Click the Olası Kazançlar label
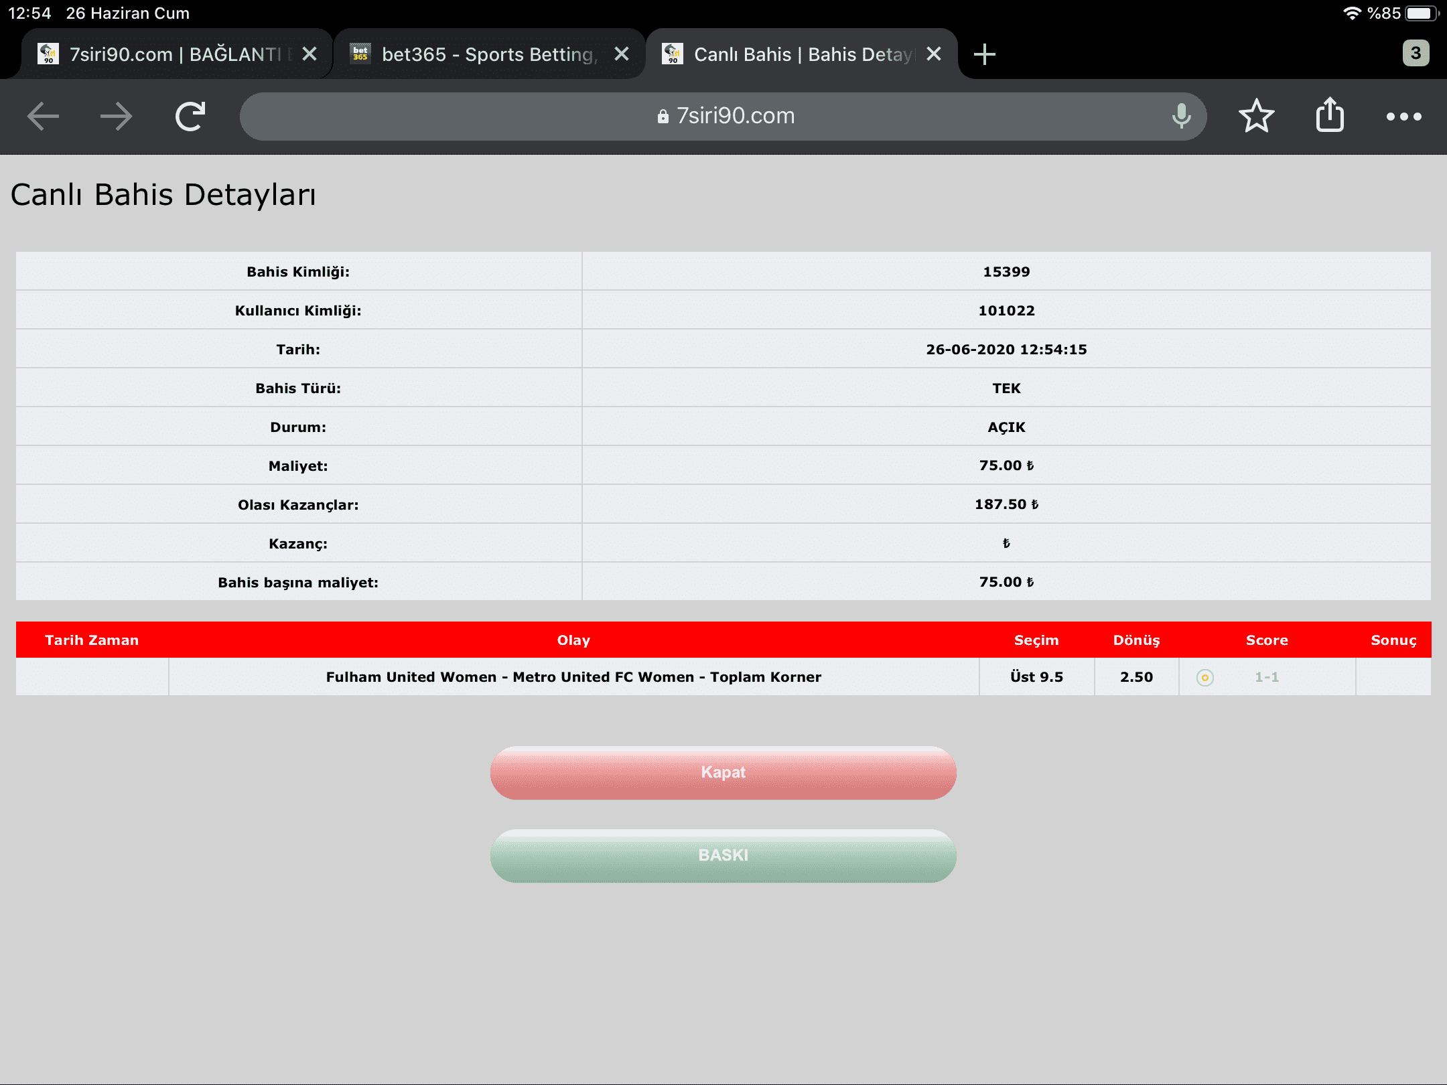This screenshot has width=1447, height=1085. point(298,505)
